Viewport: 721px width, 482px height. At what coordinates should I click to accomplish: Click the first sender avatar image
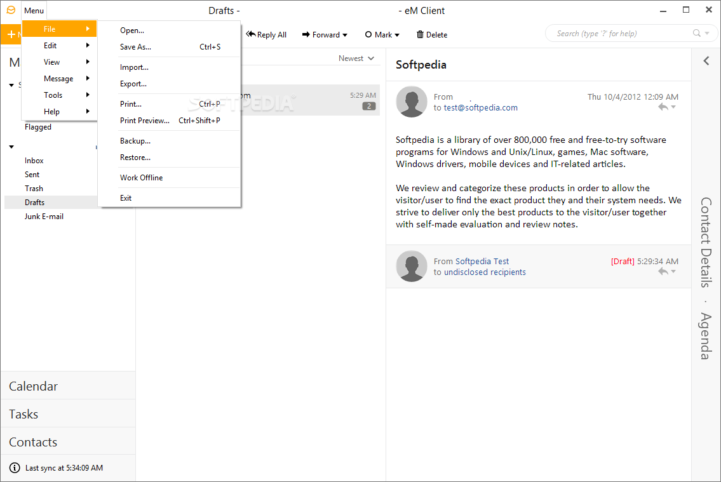[x=412, y=102]
